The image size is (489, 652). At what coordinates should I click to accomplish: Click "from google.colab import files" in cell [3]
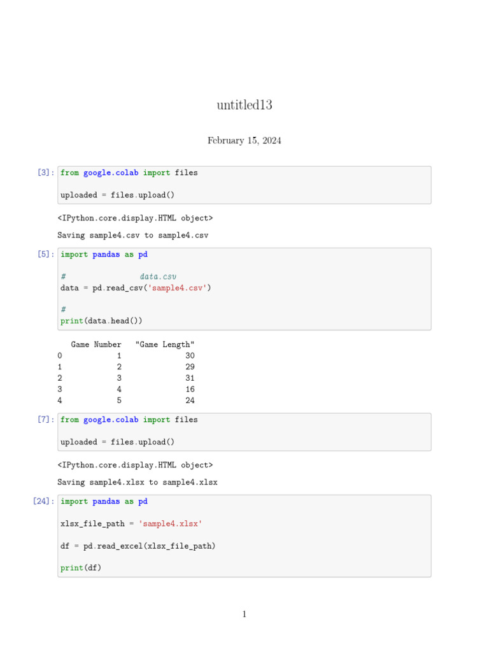coord(129,173)
